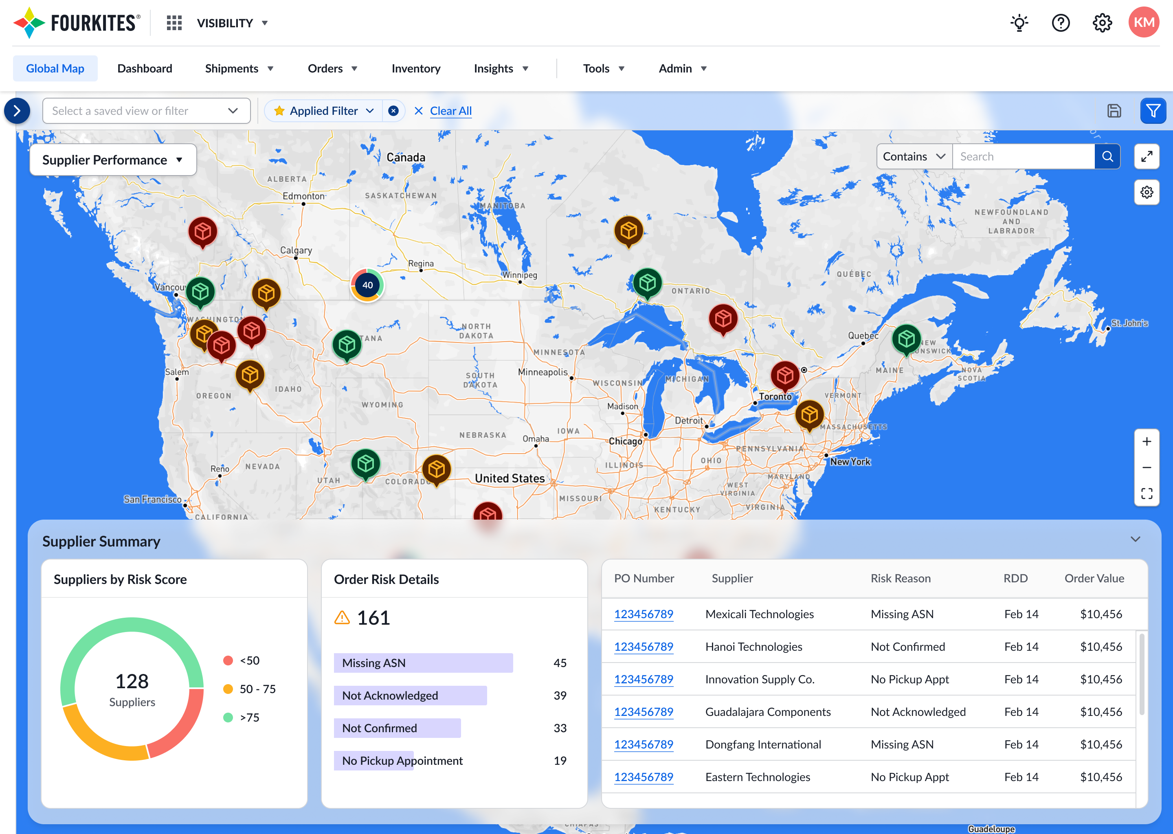
Task: Open PO link for Dongfang International
Action: click(644, 745)
